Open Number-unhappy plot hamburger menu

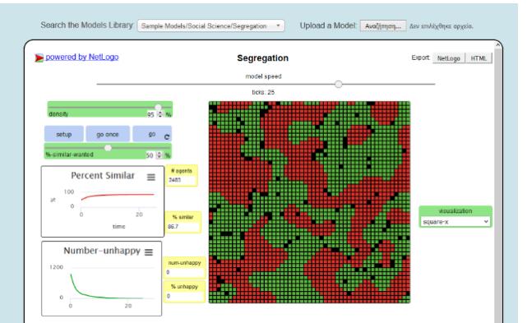click(x=149, y=252)
